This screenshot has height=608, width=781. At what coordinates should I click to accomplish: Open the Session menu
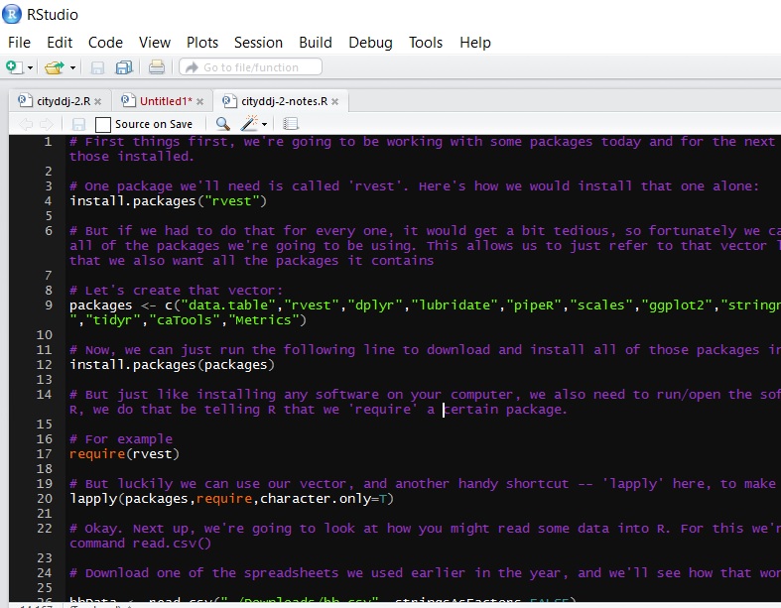pyautogui.click(x=258, y=43)
